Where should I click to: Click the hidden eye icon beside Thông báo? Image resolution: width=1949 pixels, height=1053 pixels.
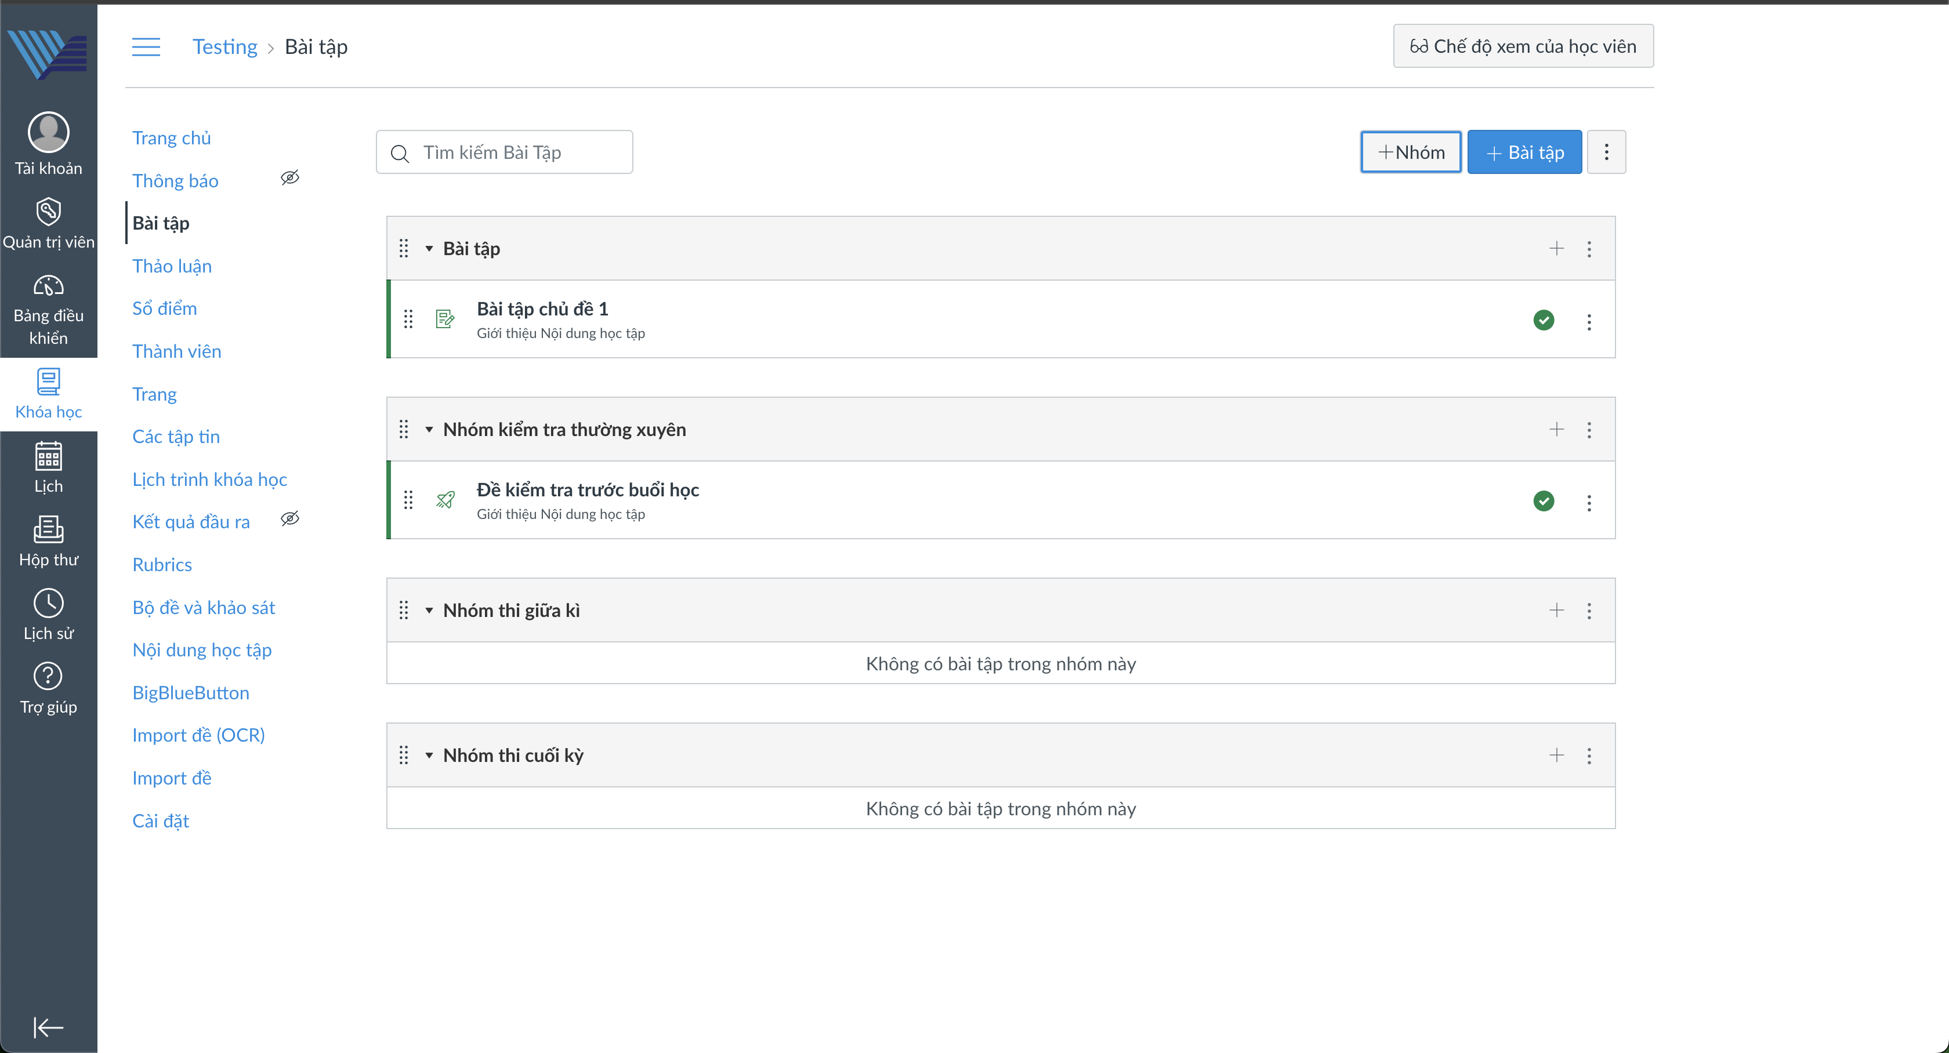point(290,178)
